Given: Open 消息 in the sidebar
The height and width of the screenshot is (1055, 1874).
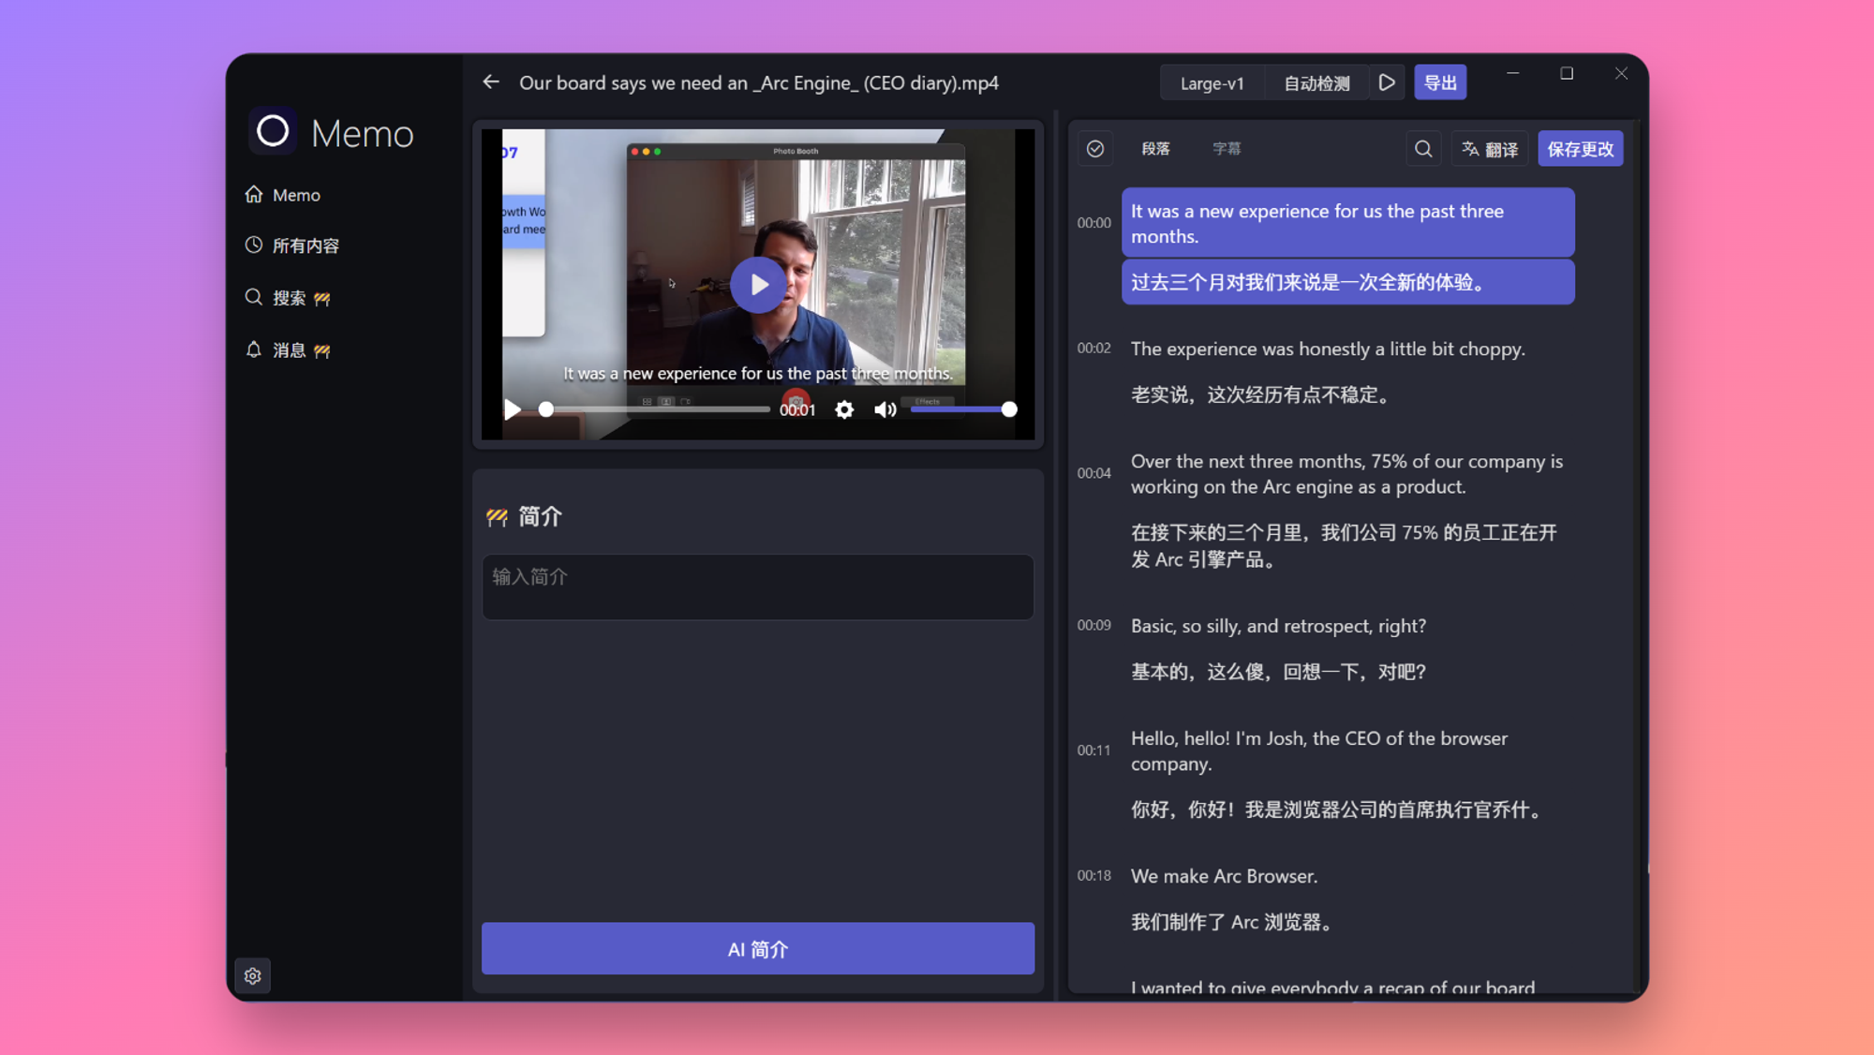Looking at the screenshot, I should (287, 350).
